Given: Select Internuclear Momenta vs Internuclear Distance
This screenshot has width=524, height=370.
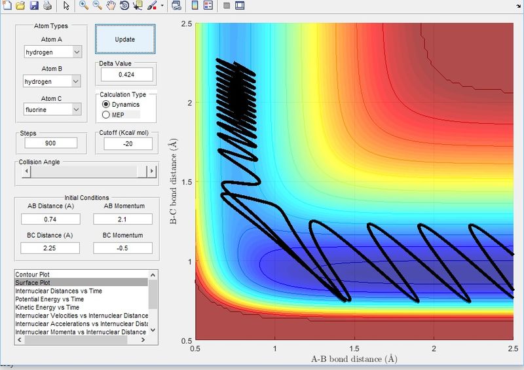Looking at the screenshot, I should pos(81,332).
